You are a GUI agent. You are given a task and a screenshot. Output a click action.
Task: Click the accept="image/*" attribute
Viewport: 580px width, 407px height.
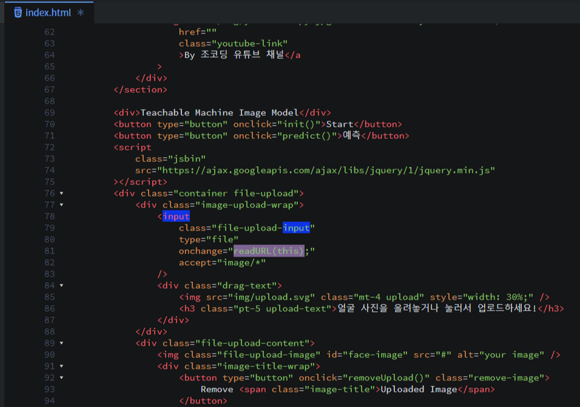(x=222, y=263)
